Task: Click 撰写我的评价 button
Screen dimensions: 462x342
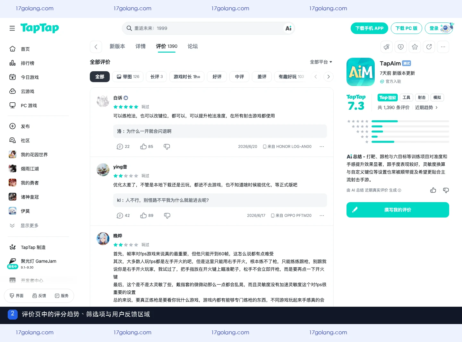Action: [398, 210]
